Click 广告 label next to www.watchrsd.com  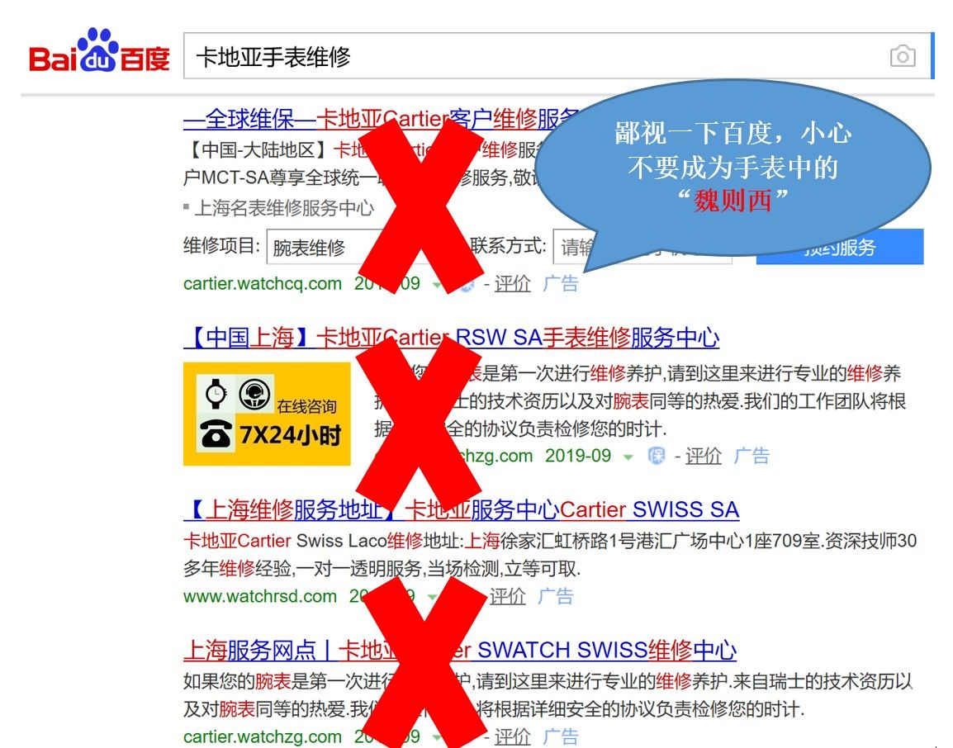point(556,596)
